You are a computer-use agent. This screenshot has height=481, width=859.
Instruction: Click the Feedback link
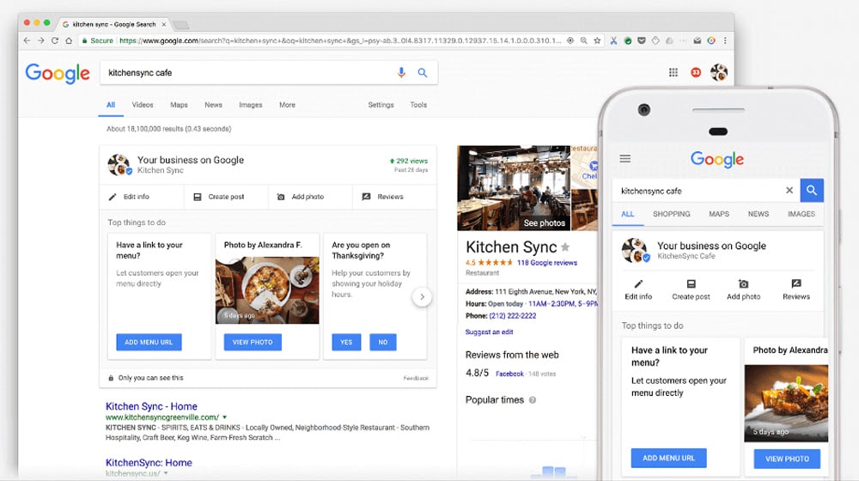pyautogui.click(x=416, y=378)
